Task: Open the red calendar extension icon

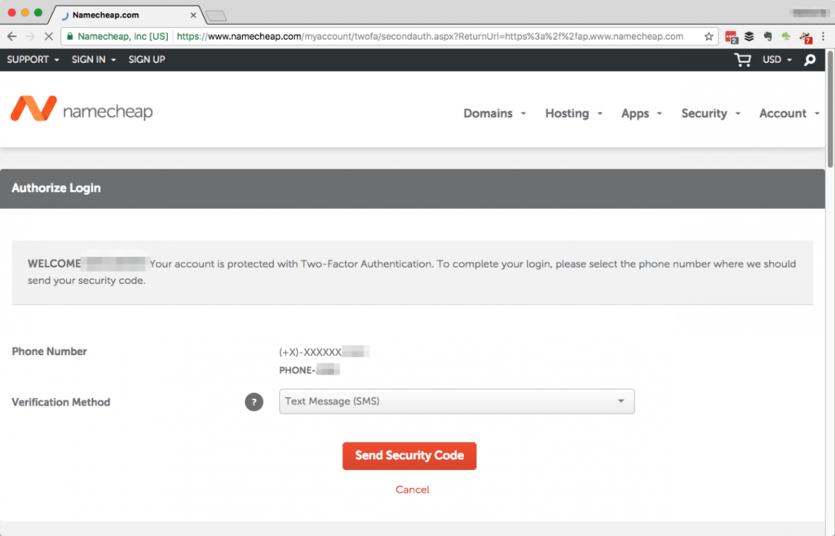Action: (x=731, y=37)
